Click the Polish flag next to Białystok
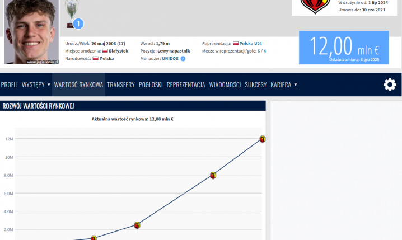Screen dimensions: 402x240 click(105, 51)
